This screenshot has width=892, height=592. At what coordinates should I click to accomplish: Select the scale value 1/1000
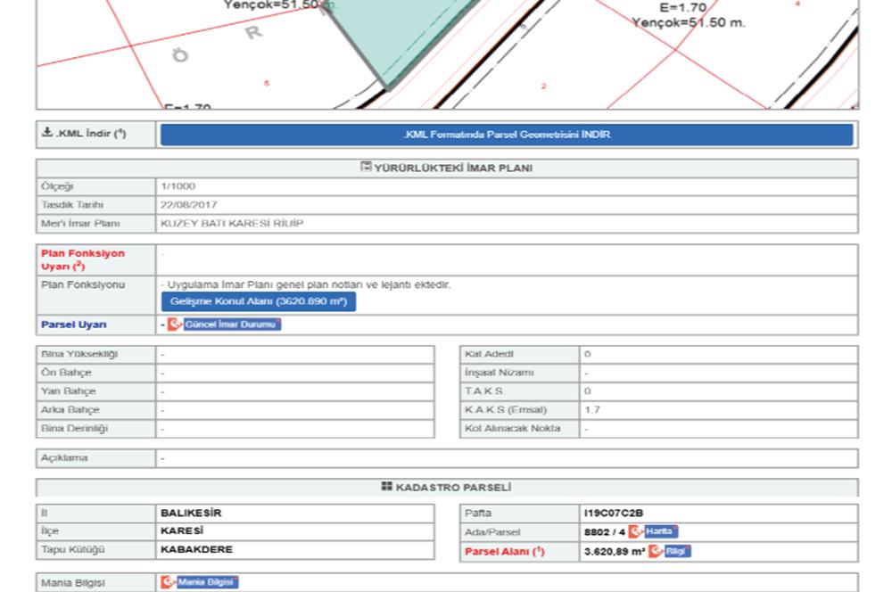178,186
